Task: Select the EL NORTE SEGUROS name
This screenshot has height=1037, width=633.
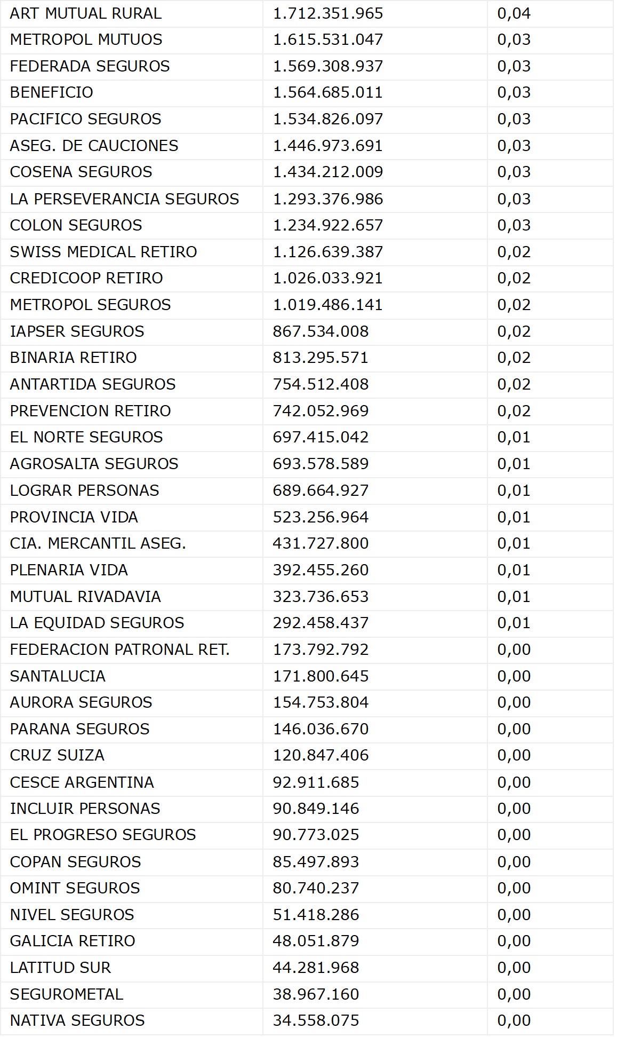Action: (x=86, y=437)
